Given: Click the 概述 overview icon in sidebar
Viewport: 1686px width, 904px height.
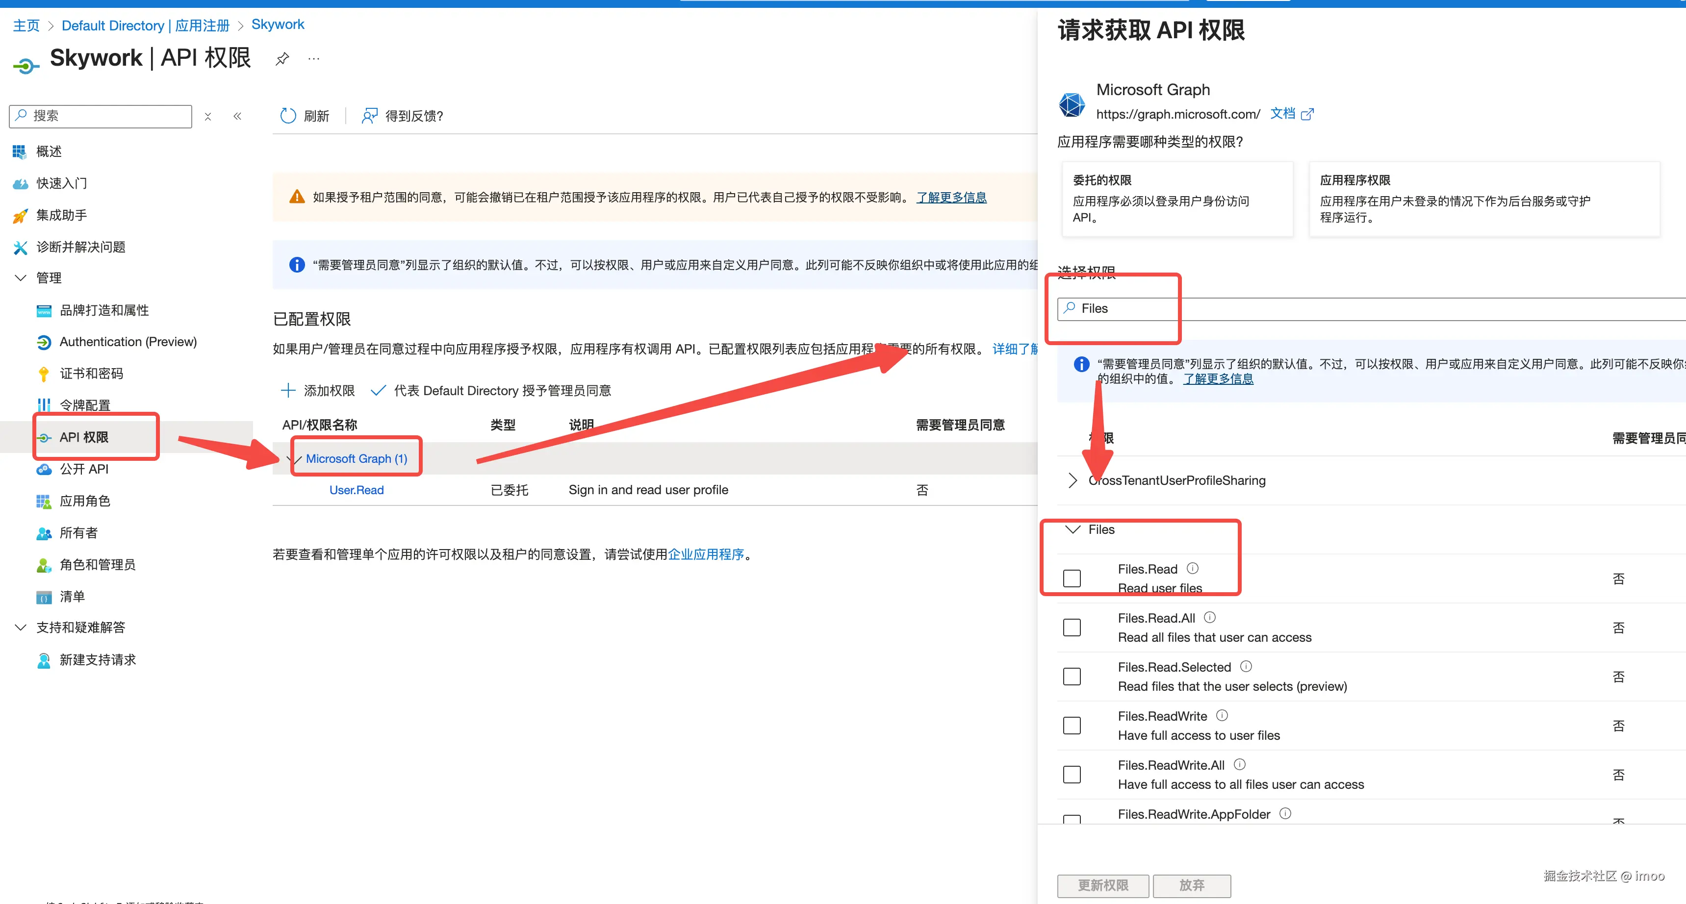Looking at the screenshot, I should click(x=20, y=152).
